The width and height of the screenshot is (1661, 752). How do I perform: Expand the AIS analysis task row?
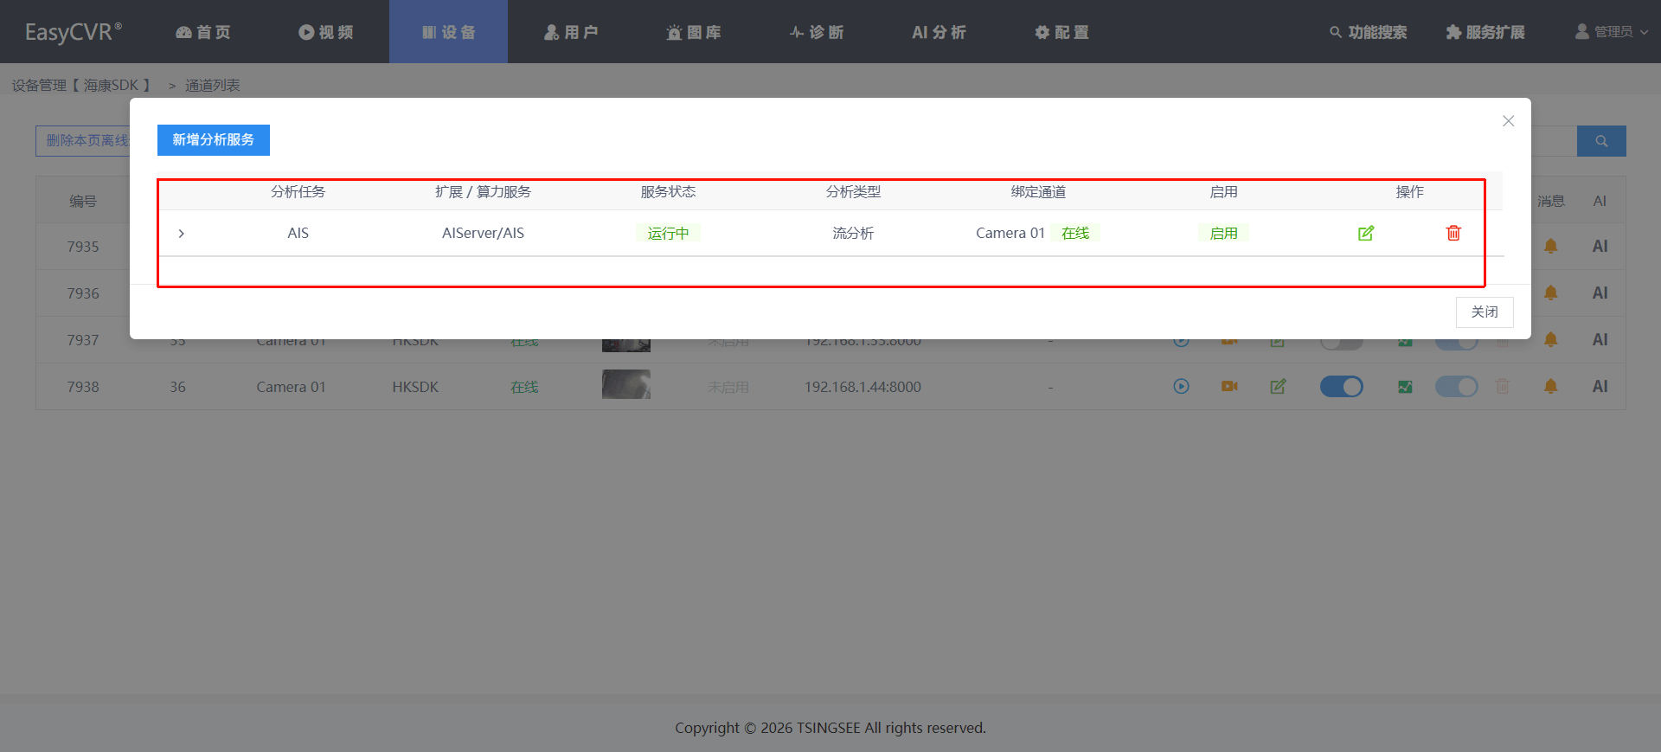click(x=182, y=234)
